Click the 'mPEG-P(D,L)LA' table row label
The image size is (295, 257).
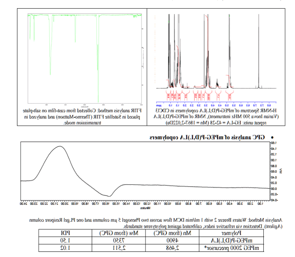(231, 240)
